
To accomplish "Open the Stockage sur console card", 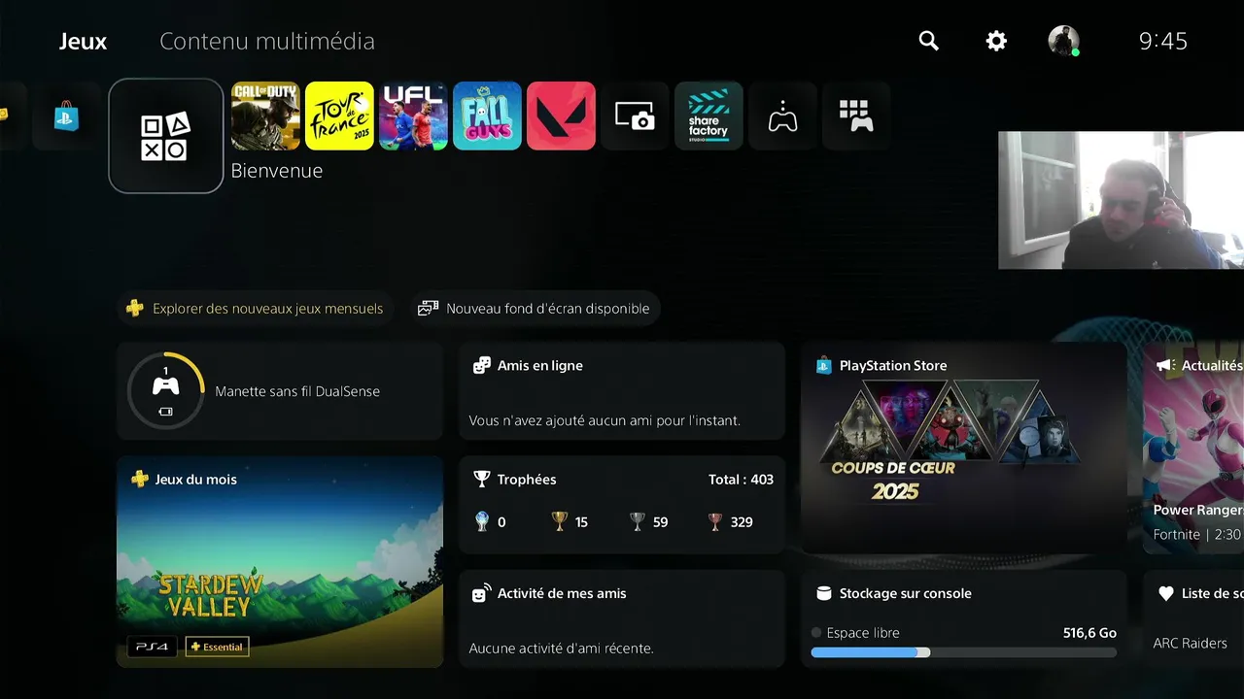I will click(x=964, y=618).
